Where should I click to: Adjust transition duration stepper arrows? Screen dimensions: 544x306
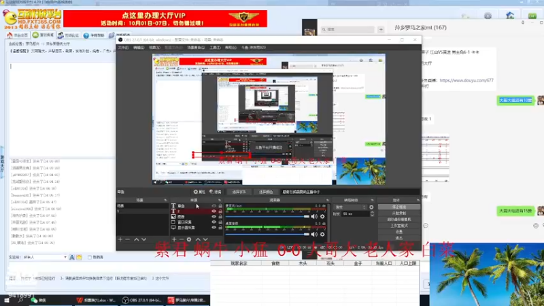tap(372, 214)
